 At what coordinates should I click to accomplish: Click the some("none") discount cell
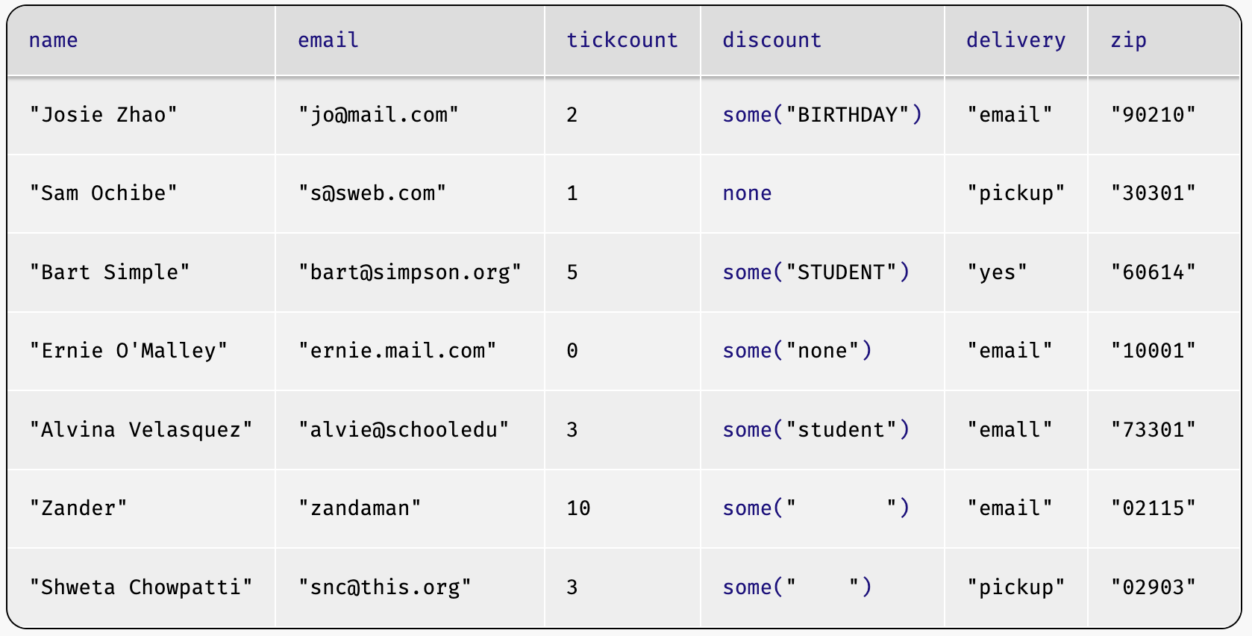pyautogui.click(x=797, y=351)
